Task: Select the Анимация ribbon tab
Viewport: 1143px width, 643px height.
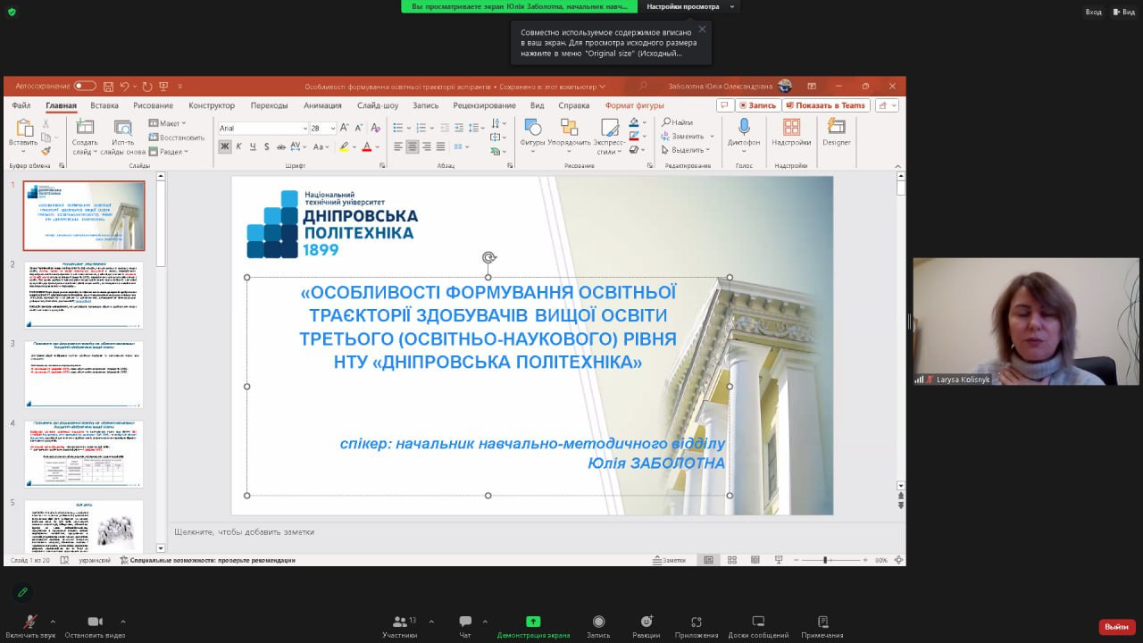Action: (322, 105)
